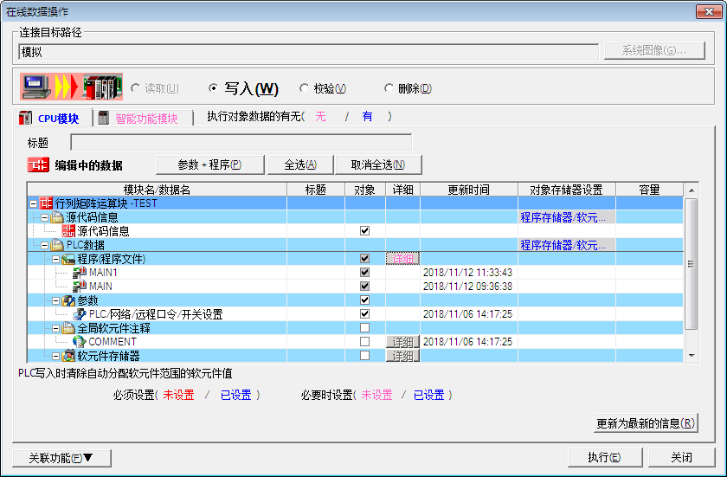
Task: Collapse the 程序(程序文件) tree node
Action: [56, 259]
